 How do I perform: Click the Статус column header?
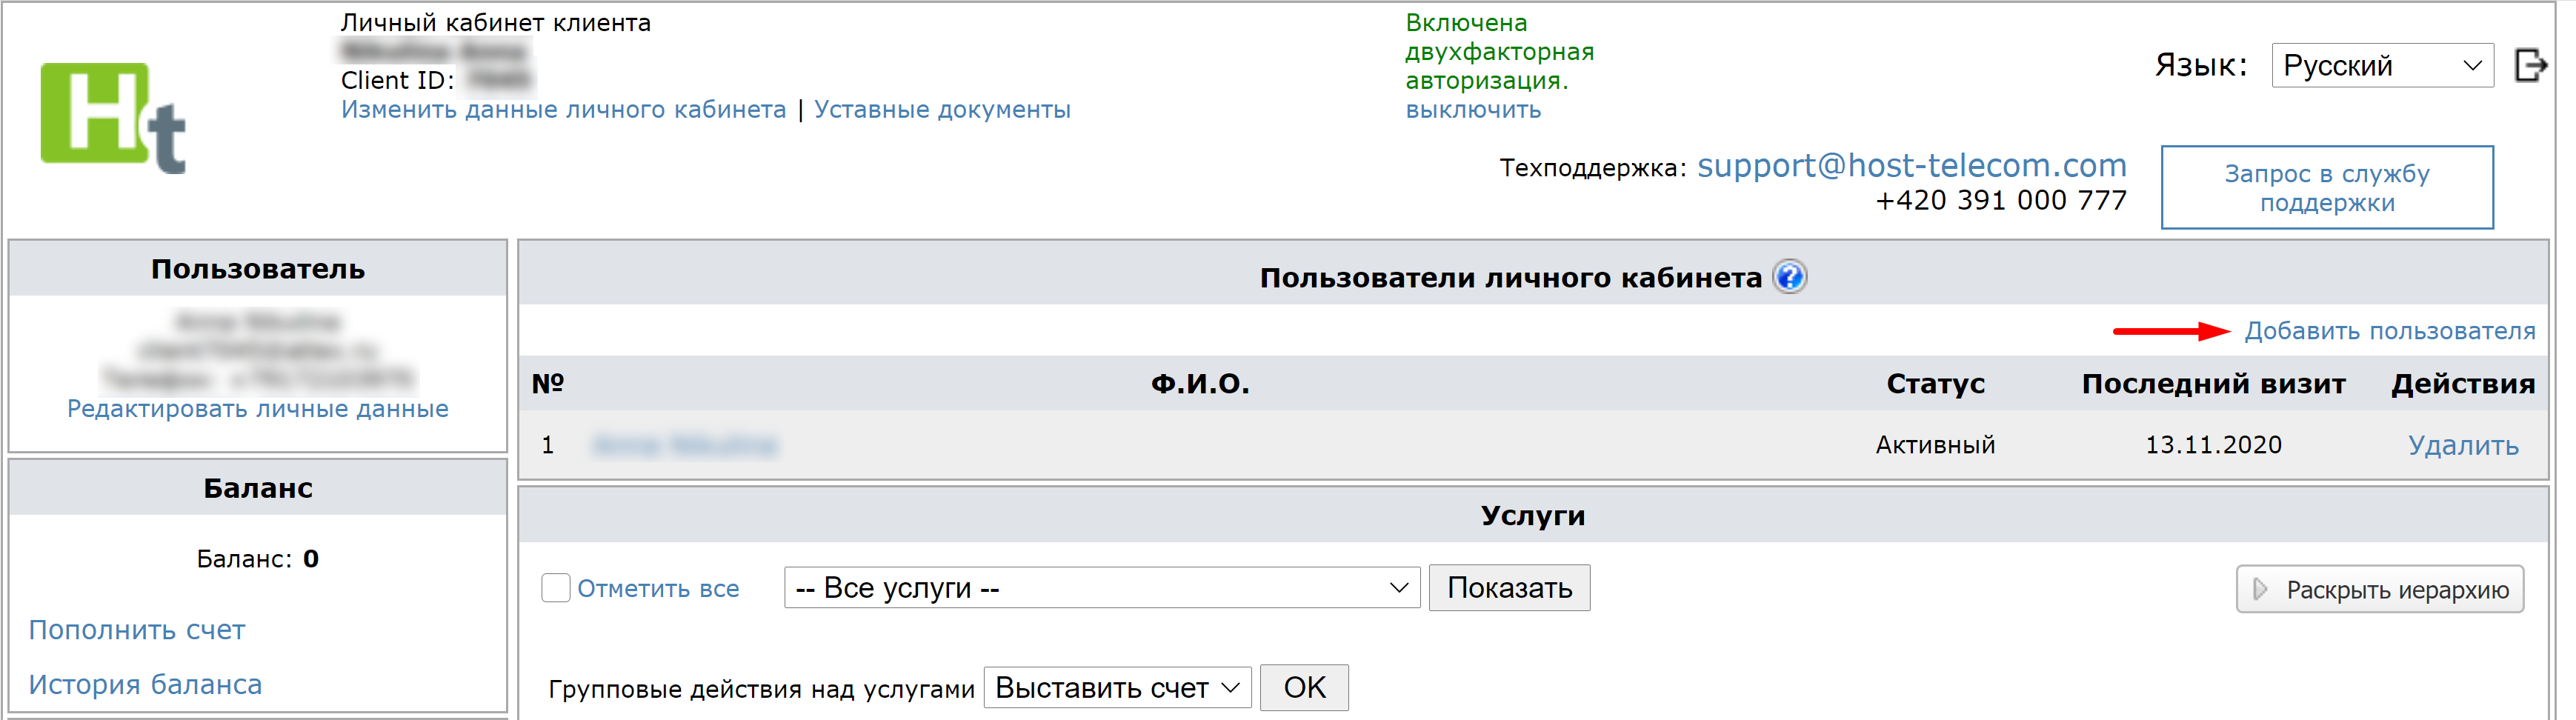point(1935,384)
